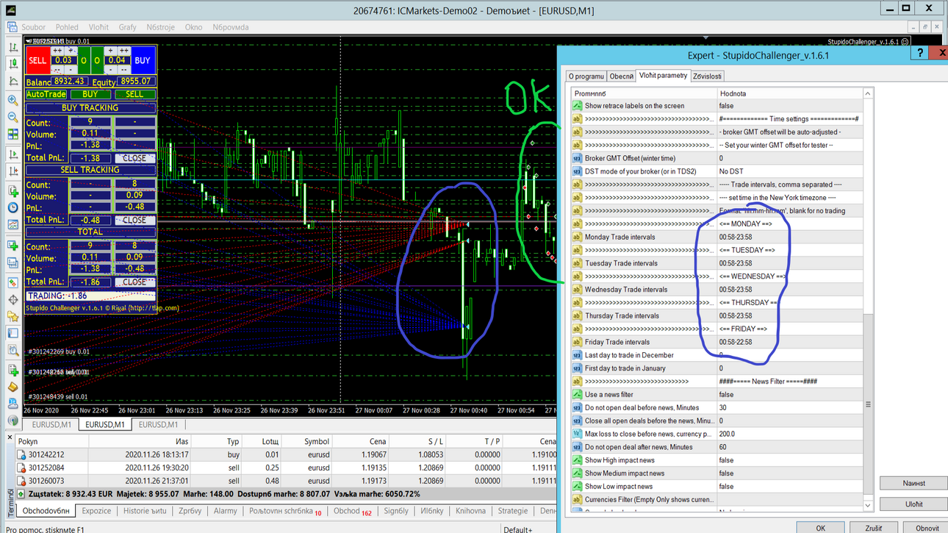This screenshot has height=533, width=948.
Task: Click order icon of row 301242212
Action: point(21,455)
